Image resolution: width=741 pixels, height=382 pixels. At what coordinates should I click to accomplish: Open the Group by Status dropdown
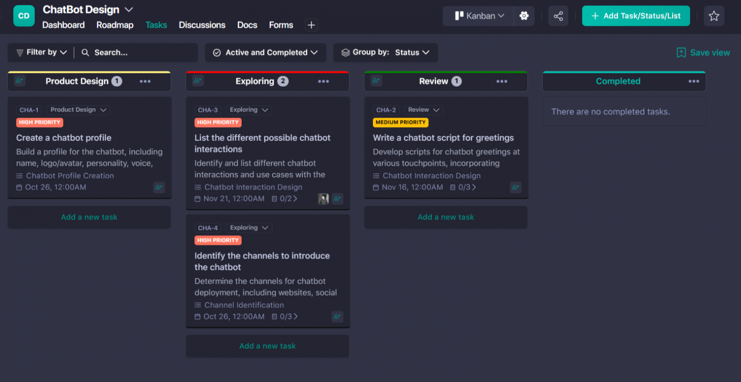tap(385, 53)
